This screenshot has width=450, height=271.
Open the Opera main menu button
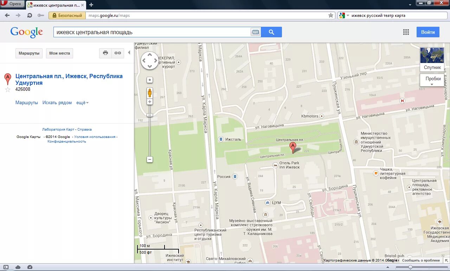(x=12, y=4)
